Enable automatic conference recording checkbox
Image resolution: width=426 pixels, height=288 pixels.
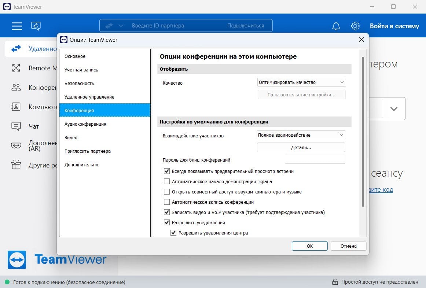tap(167, 202)
